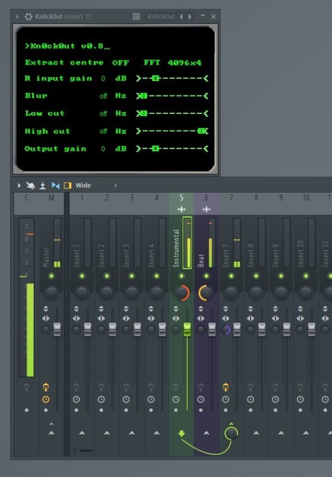
Task: Click the Master orange latency clock icon
Action: pyautogui.click(x=46, y=399)
